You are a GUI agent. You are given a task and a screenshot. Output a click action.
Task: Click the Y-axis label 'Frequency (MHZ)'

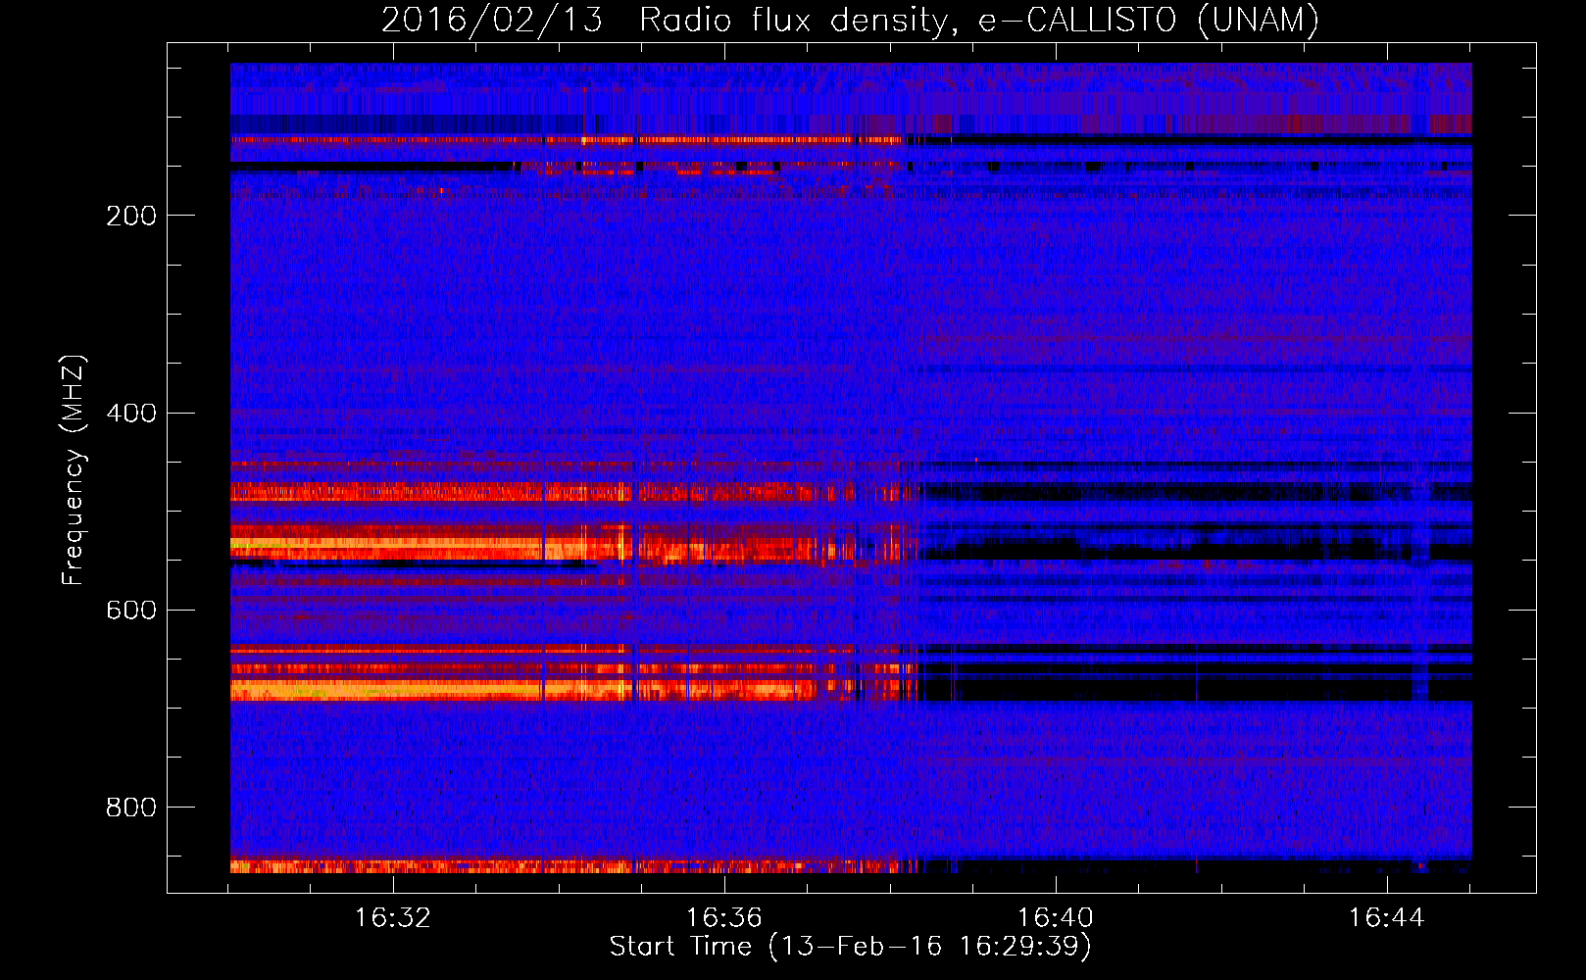tap(74, 470)
